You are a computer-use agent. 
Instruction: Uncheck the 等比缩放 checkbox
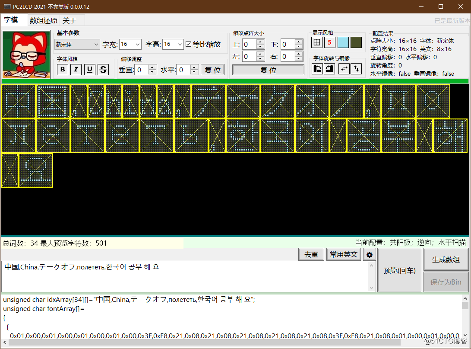[188, 44]
